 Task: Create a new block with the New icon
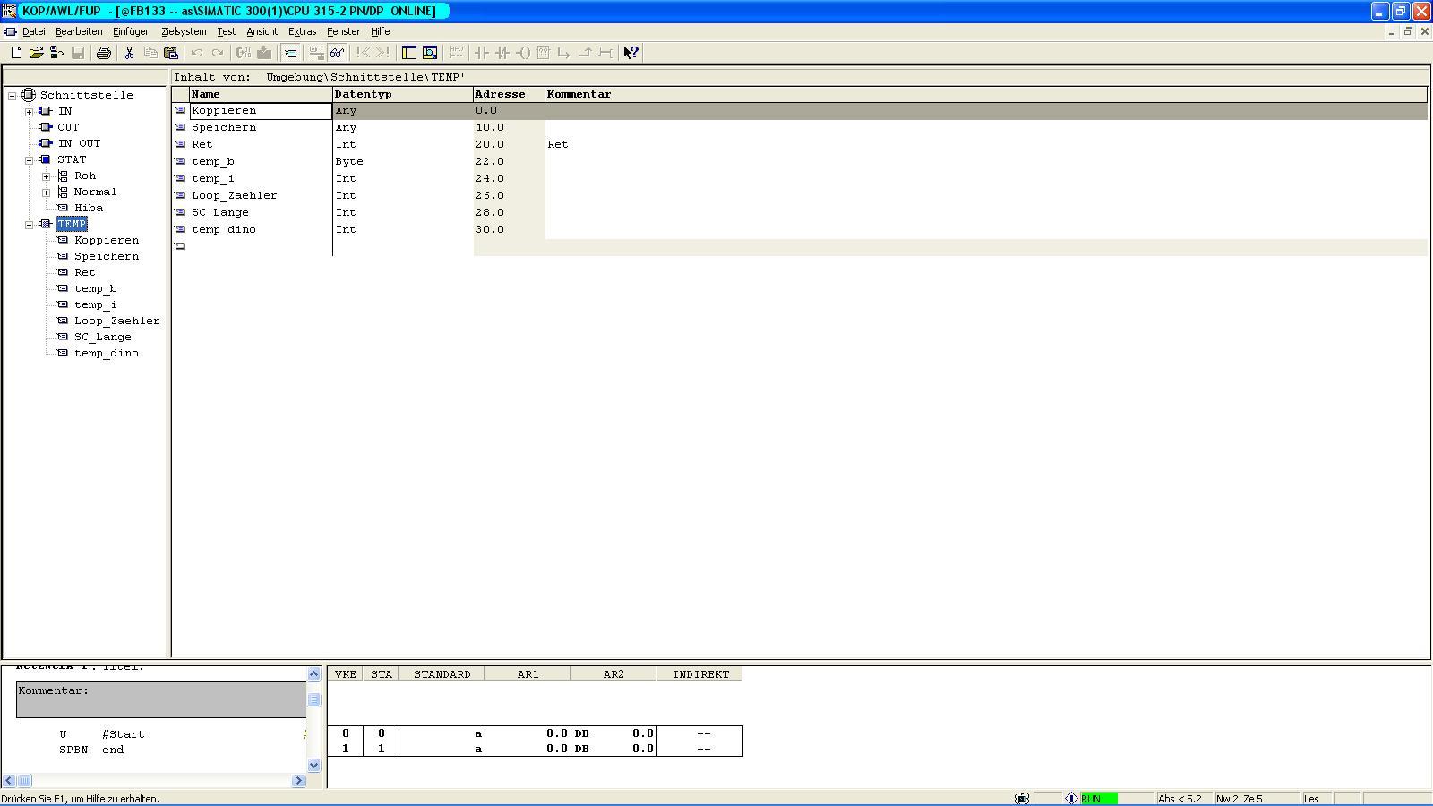(x=16, y=53)
